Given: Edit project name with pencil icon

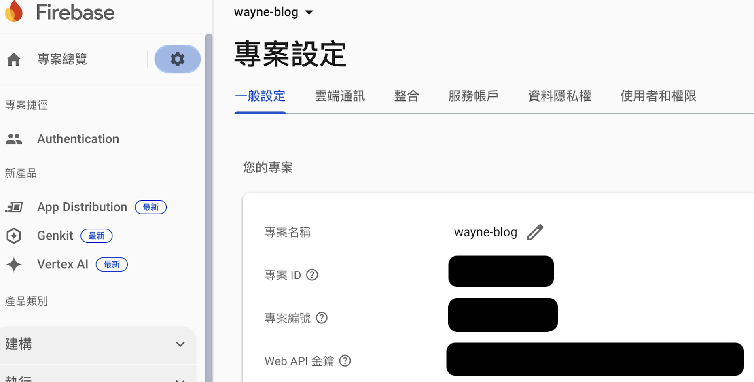Looking at the screenshot, I should coord(535,232).
